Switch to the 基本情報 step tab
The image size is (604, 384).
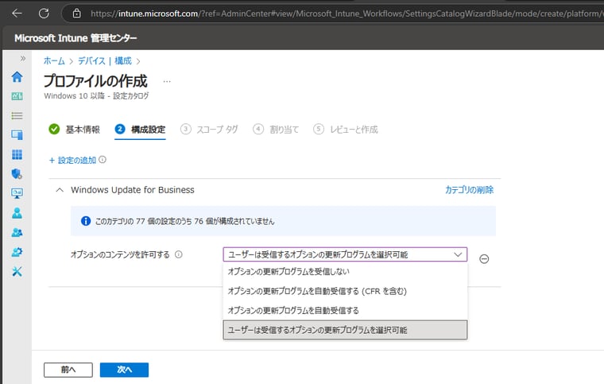(x=75, y=130)
